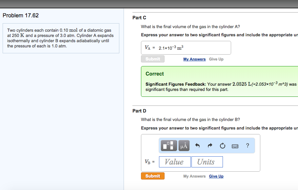298x190 pixels.
Task: Click Give Up for Part D
Action: pyautogui.click(x=216, y=176)
